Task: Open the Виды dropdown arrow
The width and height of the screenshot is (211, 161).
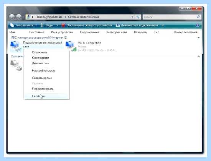Action: coord(57,25)
